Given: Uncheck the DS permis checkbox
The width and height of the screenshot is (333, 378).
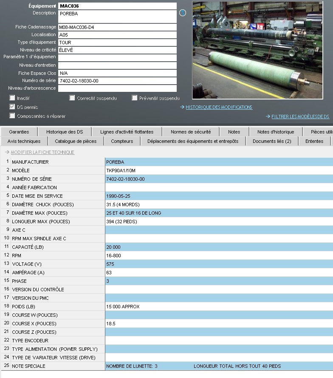Looking at the screenshot, I should click(12, 107).
